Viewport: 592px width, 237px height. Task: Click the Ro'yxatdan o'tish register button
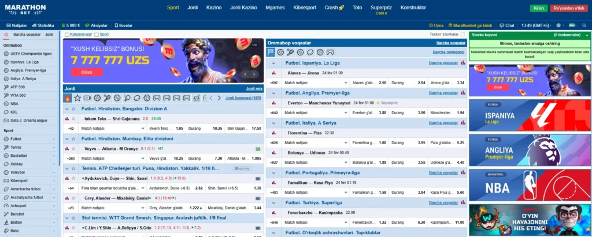(569, 8)
